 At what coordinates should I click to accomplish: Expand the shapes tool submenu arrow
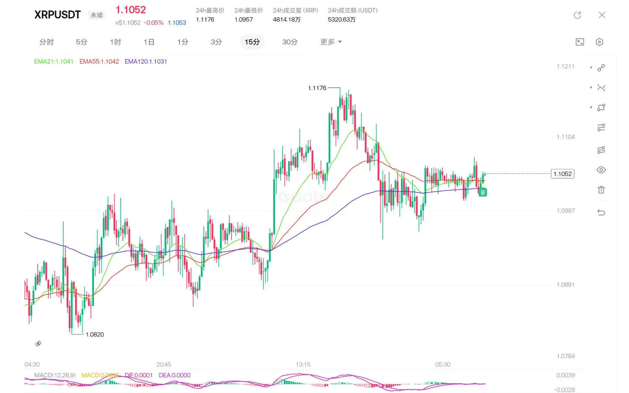(591, 107)
